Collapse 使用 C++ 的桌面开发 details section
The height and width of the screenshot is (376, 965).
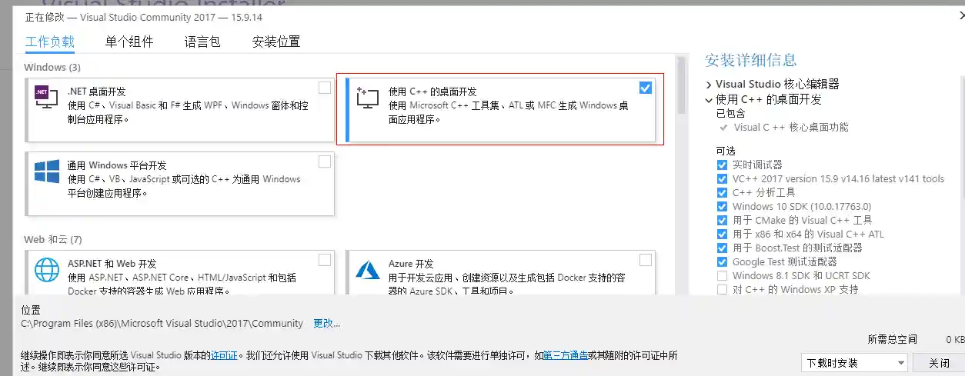[709, 99]
